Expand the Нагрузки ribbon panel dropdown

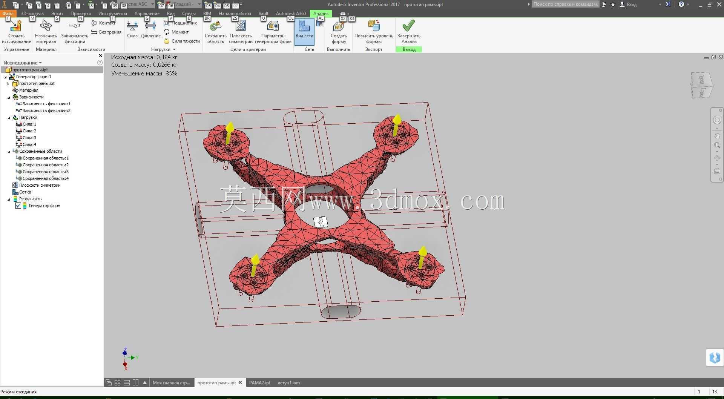(163, 49)
